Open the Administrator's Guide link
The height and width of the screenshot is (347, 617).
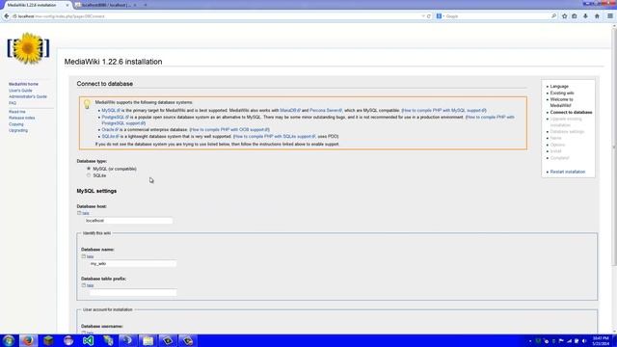coord(28,96)
